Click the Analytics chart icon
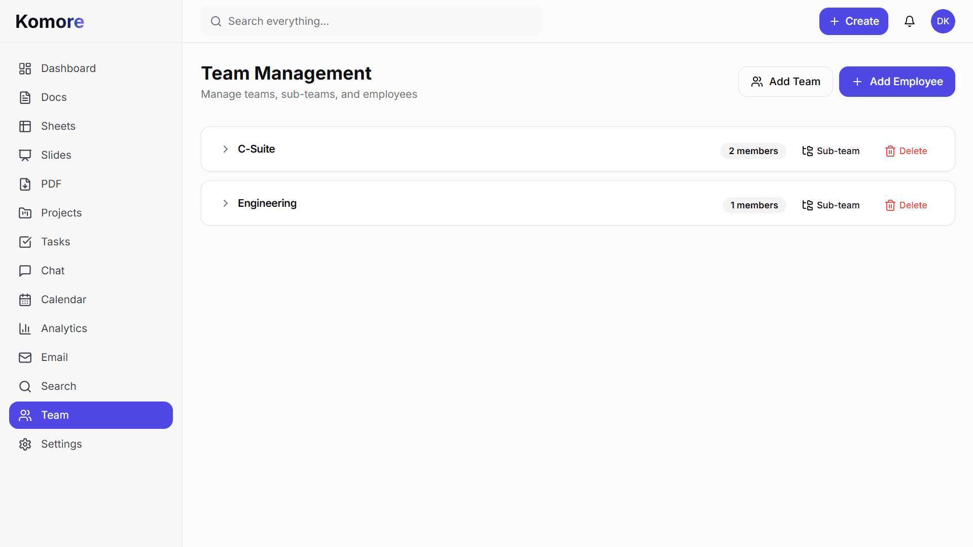Screen dimensions: 973x547 pos(25,329)
